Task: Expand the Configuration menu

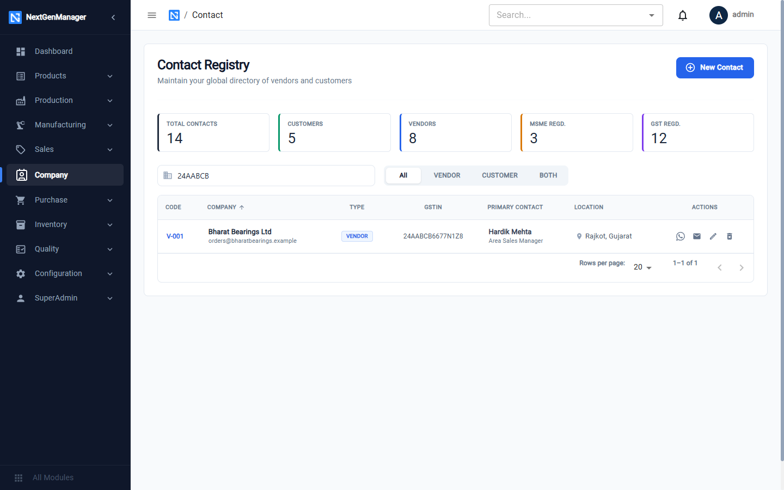Action: [65, 273]
